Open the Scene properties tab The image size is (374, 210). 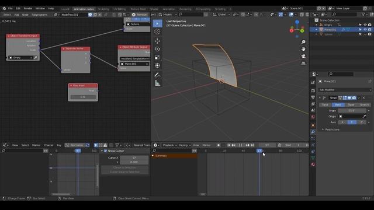click(313, 110)
